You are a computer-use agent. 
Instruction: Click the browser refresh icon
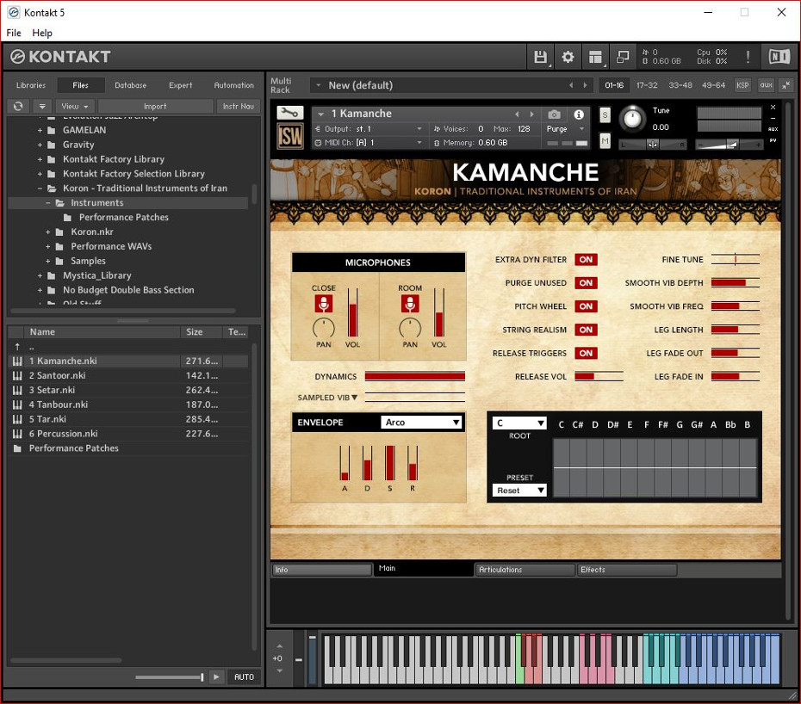click(18, 106)
